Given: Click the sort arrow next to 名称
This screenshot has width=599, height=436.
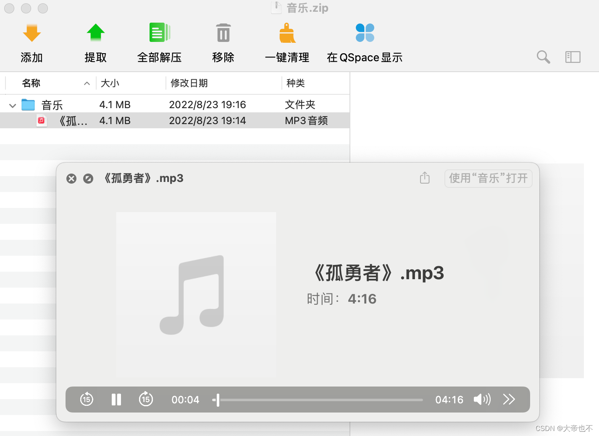Looking at the screenshot, I should 87,83.
